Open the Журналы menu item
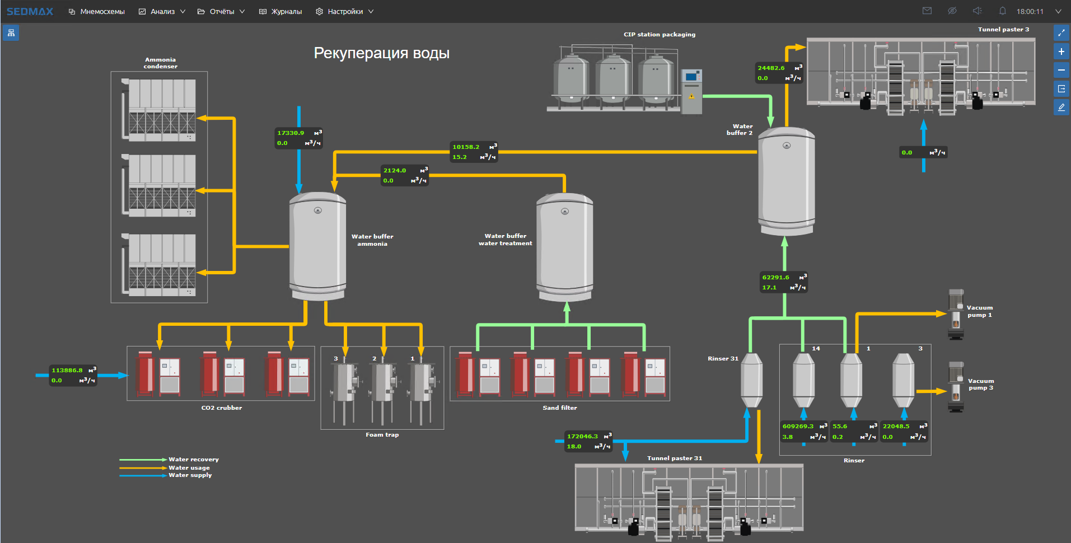This screenshot has height=543, width=1071. (x=280, y=12)
